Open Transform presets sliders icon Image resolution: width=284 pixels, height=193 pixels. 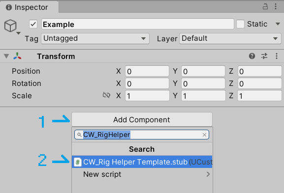click(264, 56)
